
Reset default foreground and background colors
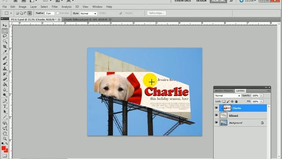point(3,144)
